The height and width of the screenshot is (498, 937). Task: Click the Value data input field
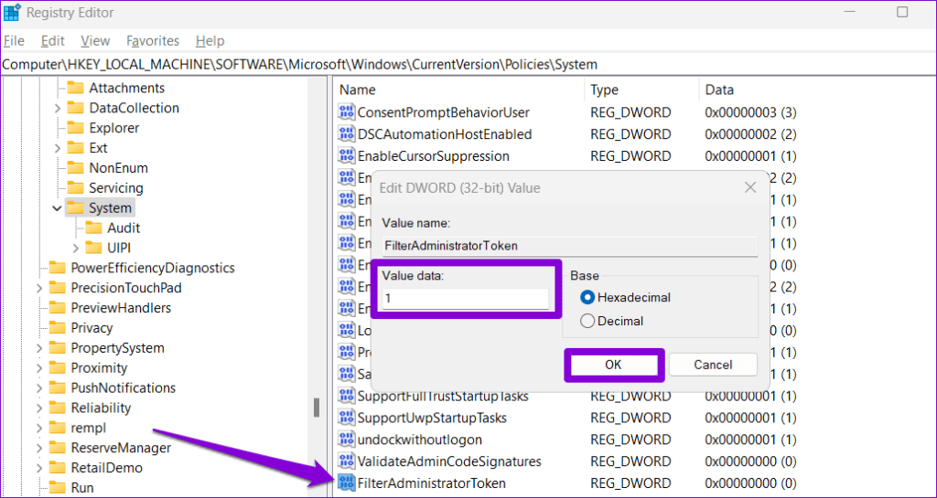466,298
